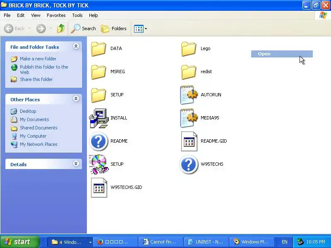Select the Lego folder icon
This screenshot has height=248, width=331.
(x=189, y=49)
